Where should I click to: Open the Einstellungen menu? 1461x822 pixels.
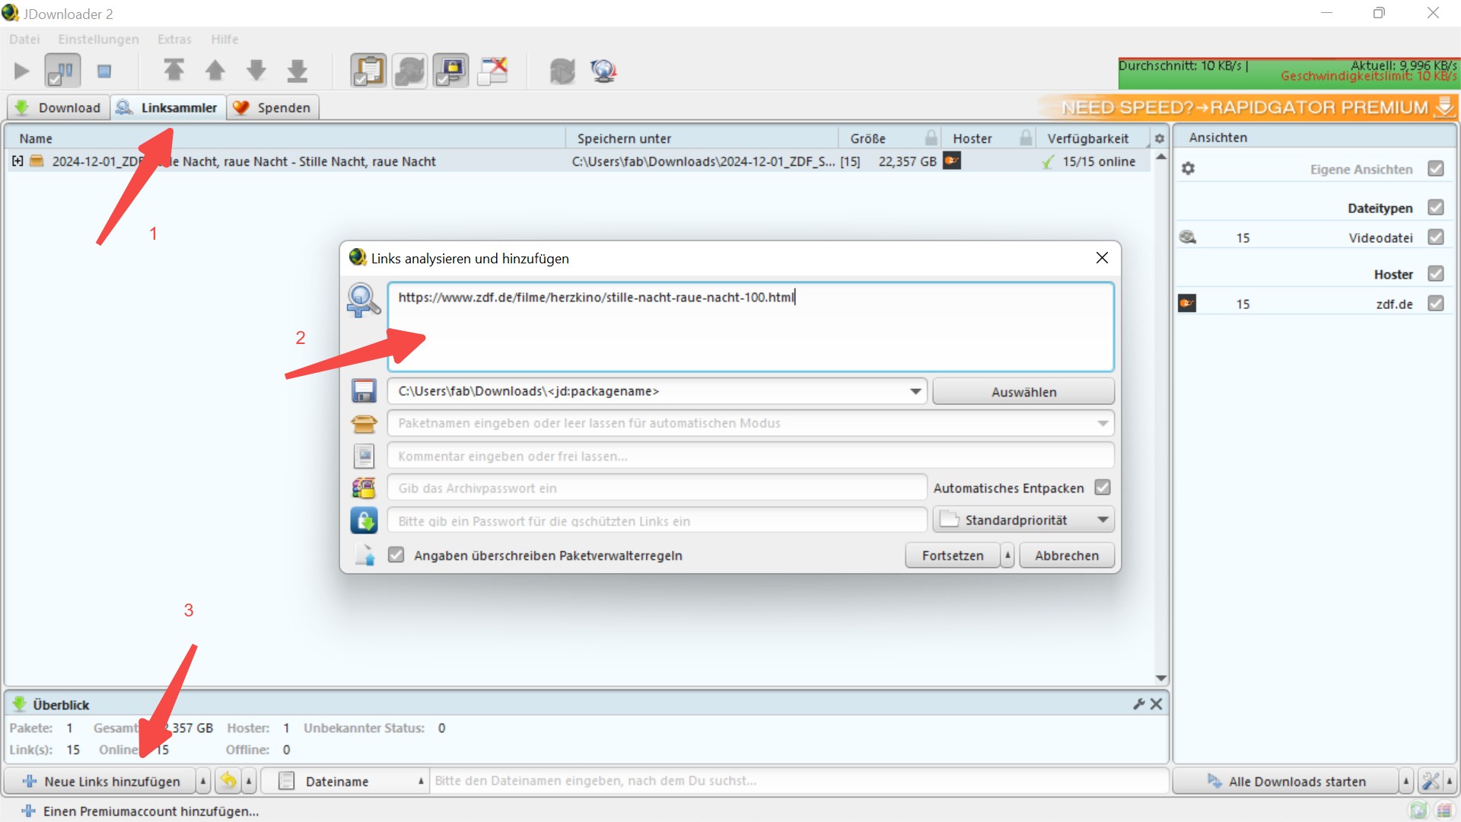tap(99, 39)
